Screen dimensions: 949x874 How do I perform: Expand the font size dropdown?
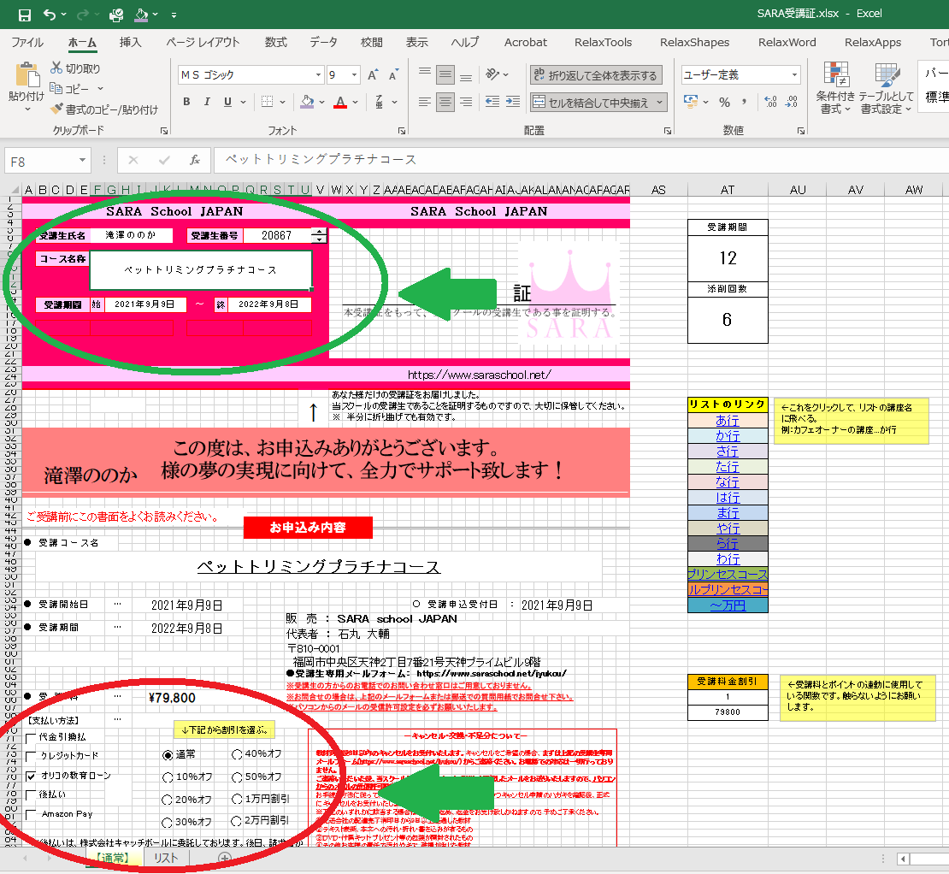coord(355,75)
